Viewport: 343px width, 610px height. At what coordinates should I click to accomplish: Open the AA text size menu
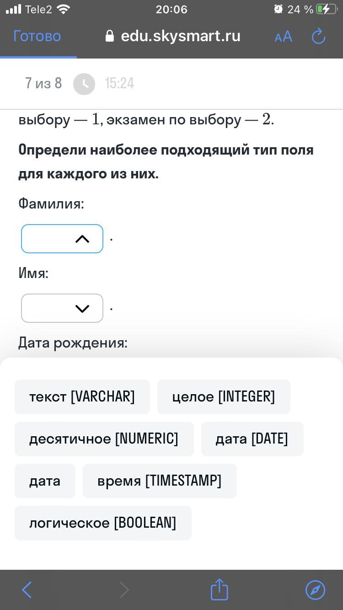pyautogui.click(x=283, y=37)
